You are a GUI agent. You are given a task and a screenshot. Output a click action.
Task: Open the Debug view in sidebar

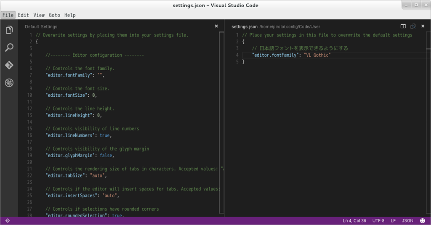pyautogui.click(x=9, y=83)
